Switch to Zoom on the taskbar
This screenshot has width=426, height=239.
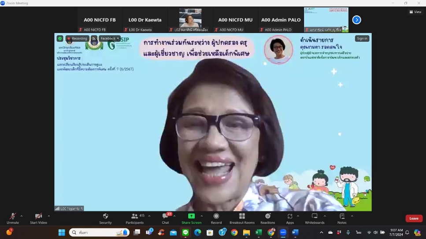pyautogui.click(x=283, y=232)
